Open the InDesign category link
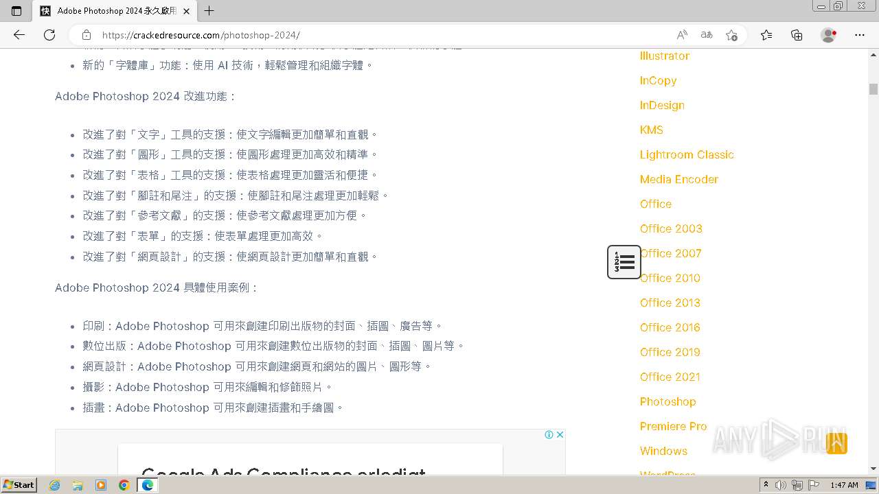This screenshot has width=879, height=494. [x=662, y=105]
